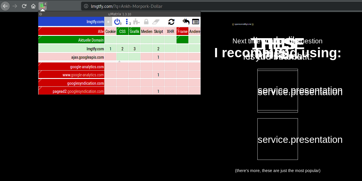Click the padlock save-changes icon
Screen dimensions: 362x181
click(146, 22)
